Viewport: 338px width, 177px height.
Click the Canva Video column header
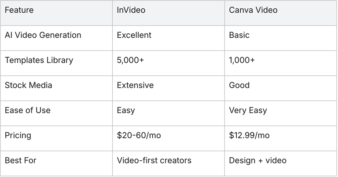pos(253,10)
